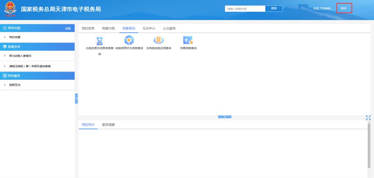Open 办税进度及结果信息查询 hourglass icon
Viewport: 374px width, 178px height.
click(x=99, y=40)
